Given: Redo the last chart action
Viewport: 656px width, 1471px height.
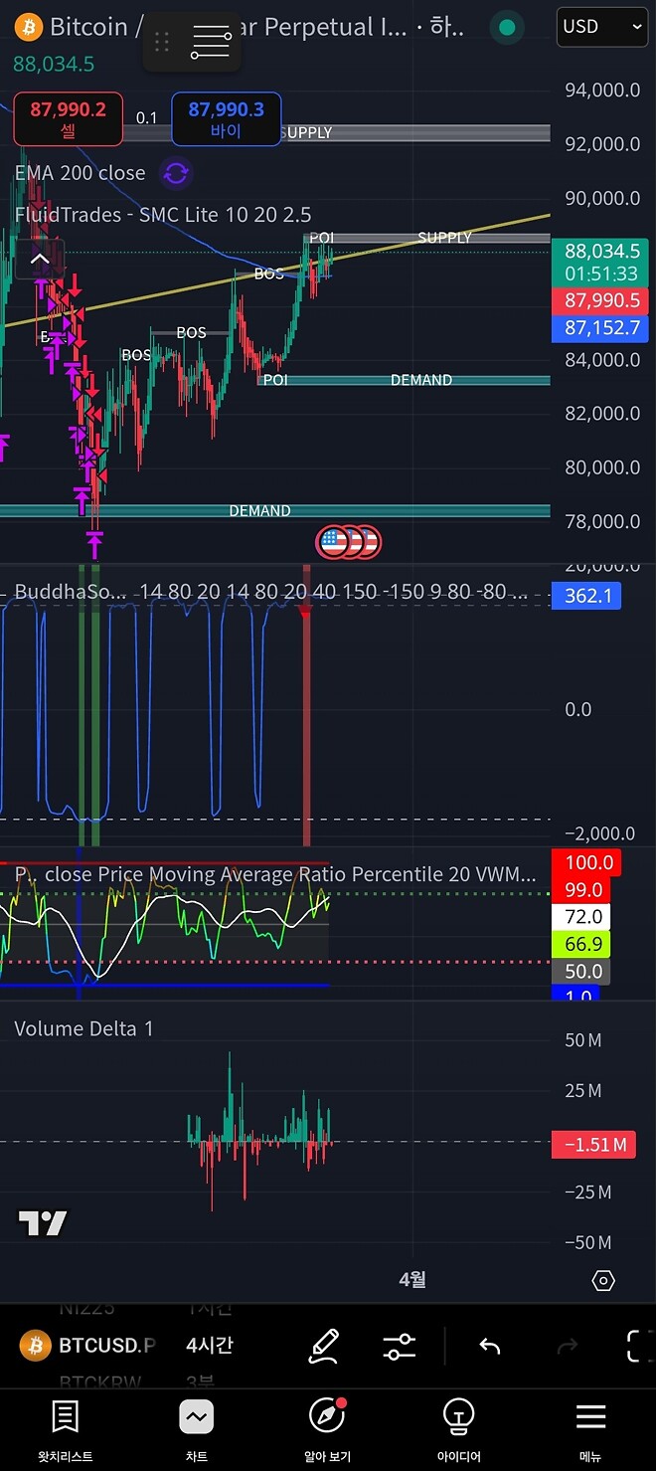Looking at the screenshot, I should [568, 1347].
